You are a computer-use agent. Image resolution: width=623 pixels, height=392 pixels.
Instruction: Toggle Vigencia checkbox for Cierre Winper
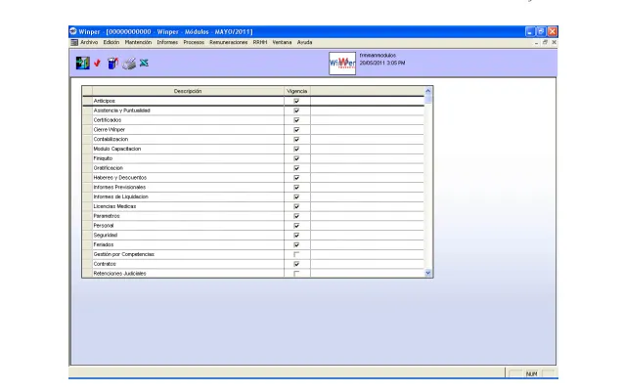296,129
